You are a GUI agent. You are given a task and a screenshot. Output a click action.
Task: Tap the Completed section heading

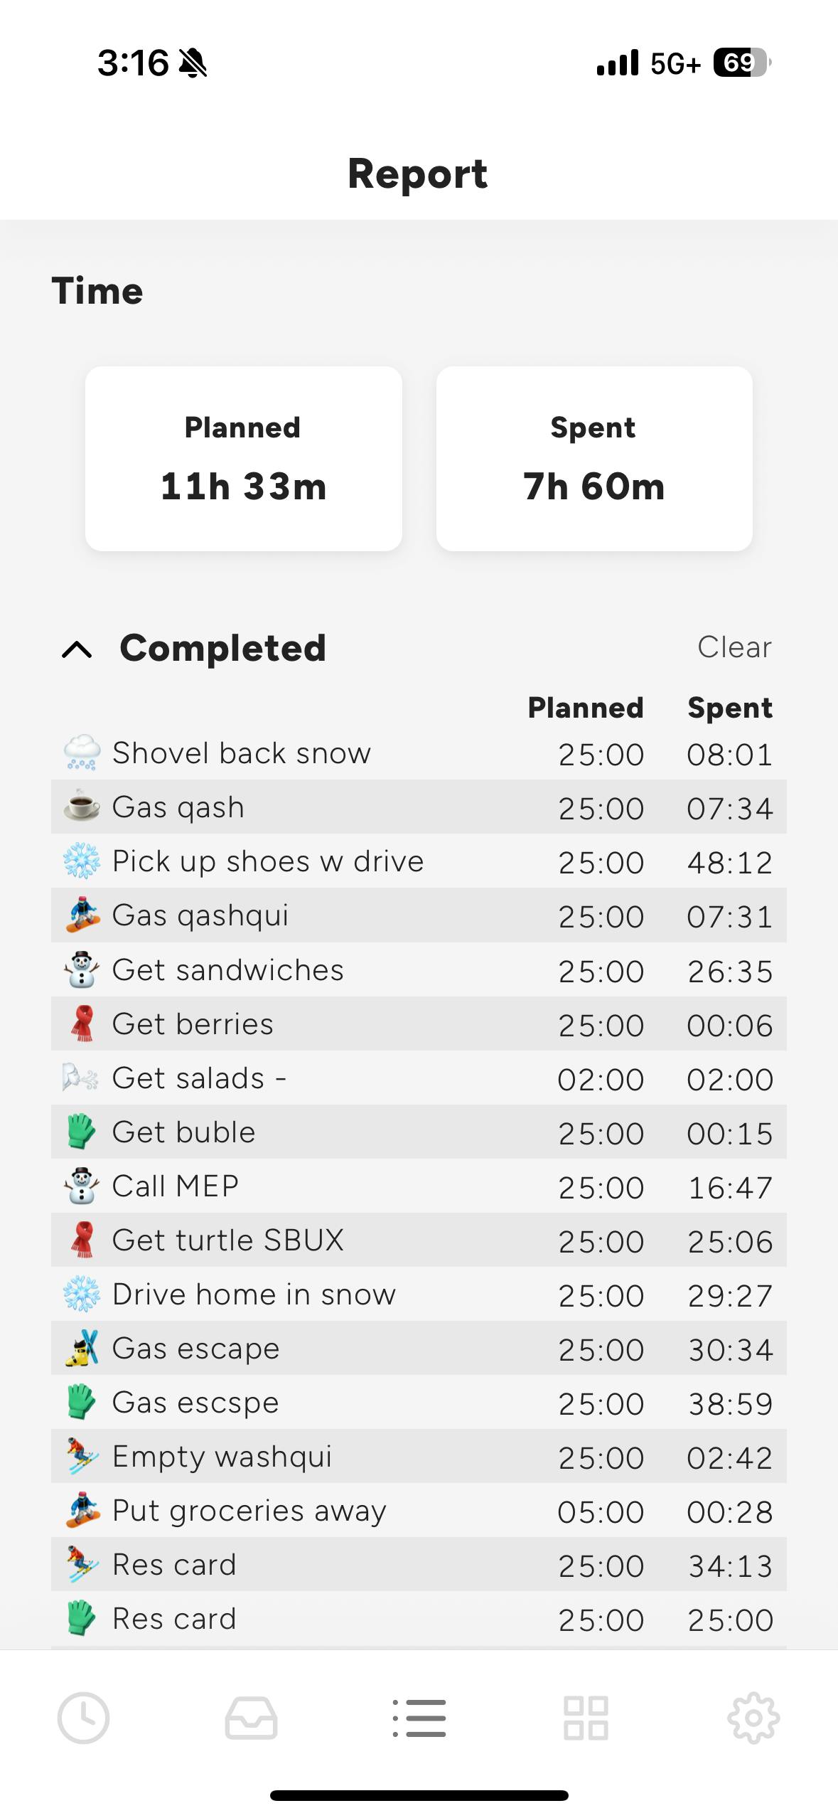[x=222, y=648]
